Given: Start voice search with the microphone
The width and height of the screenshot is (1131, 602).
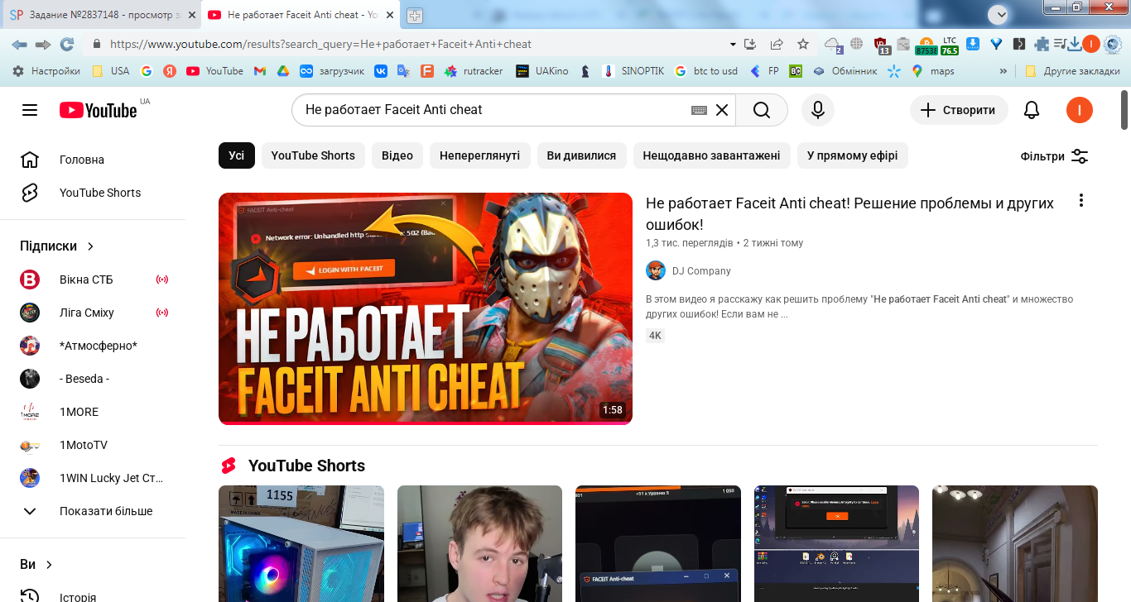Looking at the screenshot, I should tap(818, 110).
